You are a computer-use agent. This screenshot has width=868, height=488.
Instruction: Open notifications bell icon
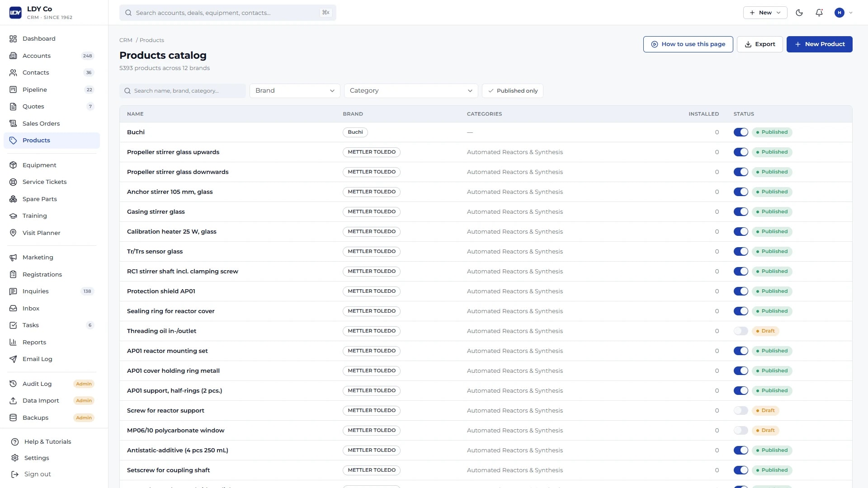tap(819, 13)
